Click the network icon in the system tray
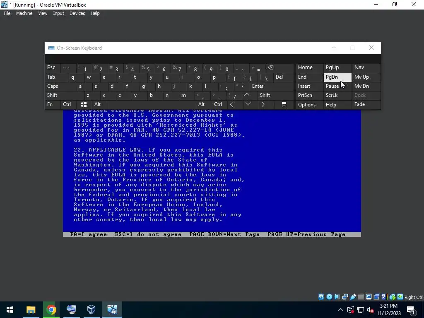 [361, 310]
